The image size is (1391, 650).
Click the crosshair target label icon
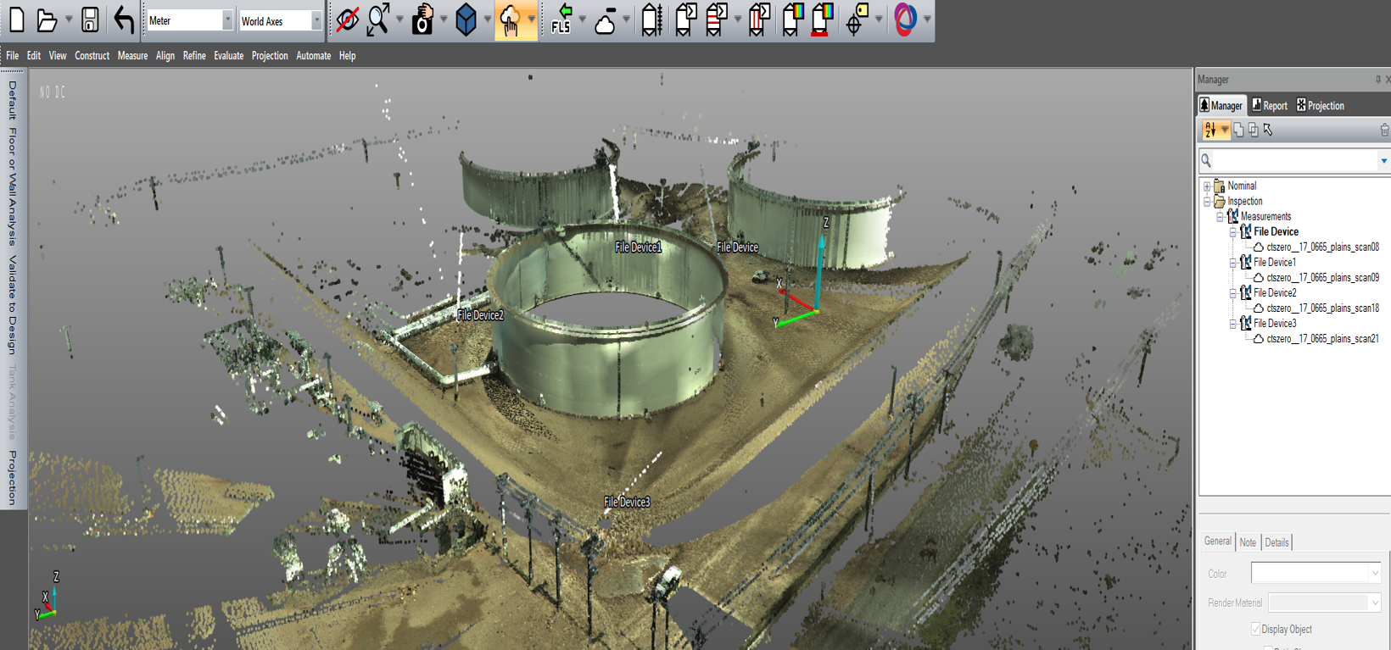coord(857,19)
